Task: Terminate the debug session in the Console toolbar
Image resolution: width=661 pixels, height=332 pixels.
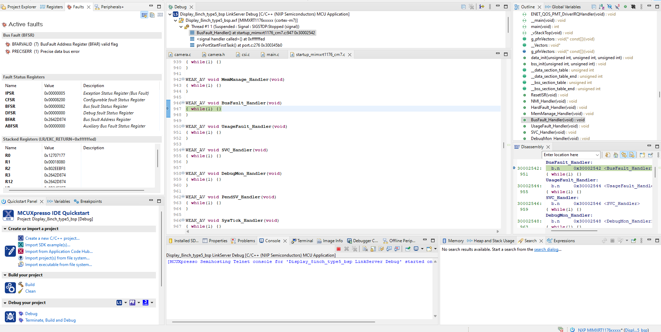Action: click(x=339, y=249)
